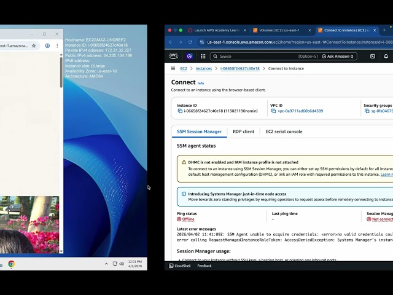Reload the AWS console page
Viewport: 393px width, 295px height.
click(x=190, y=42)
